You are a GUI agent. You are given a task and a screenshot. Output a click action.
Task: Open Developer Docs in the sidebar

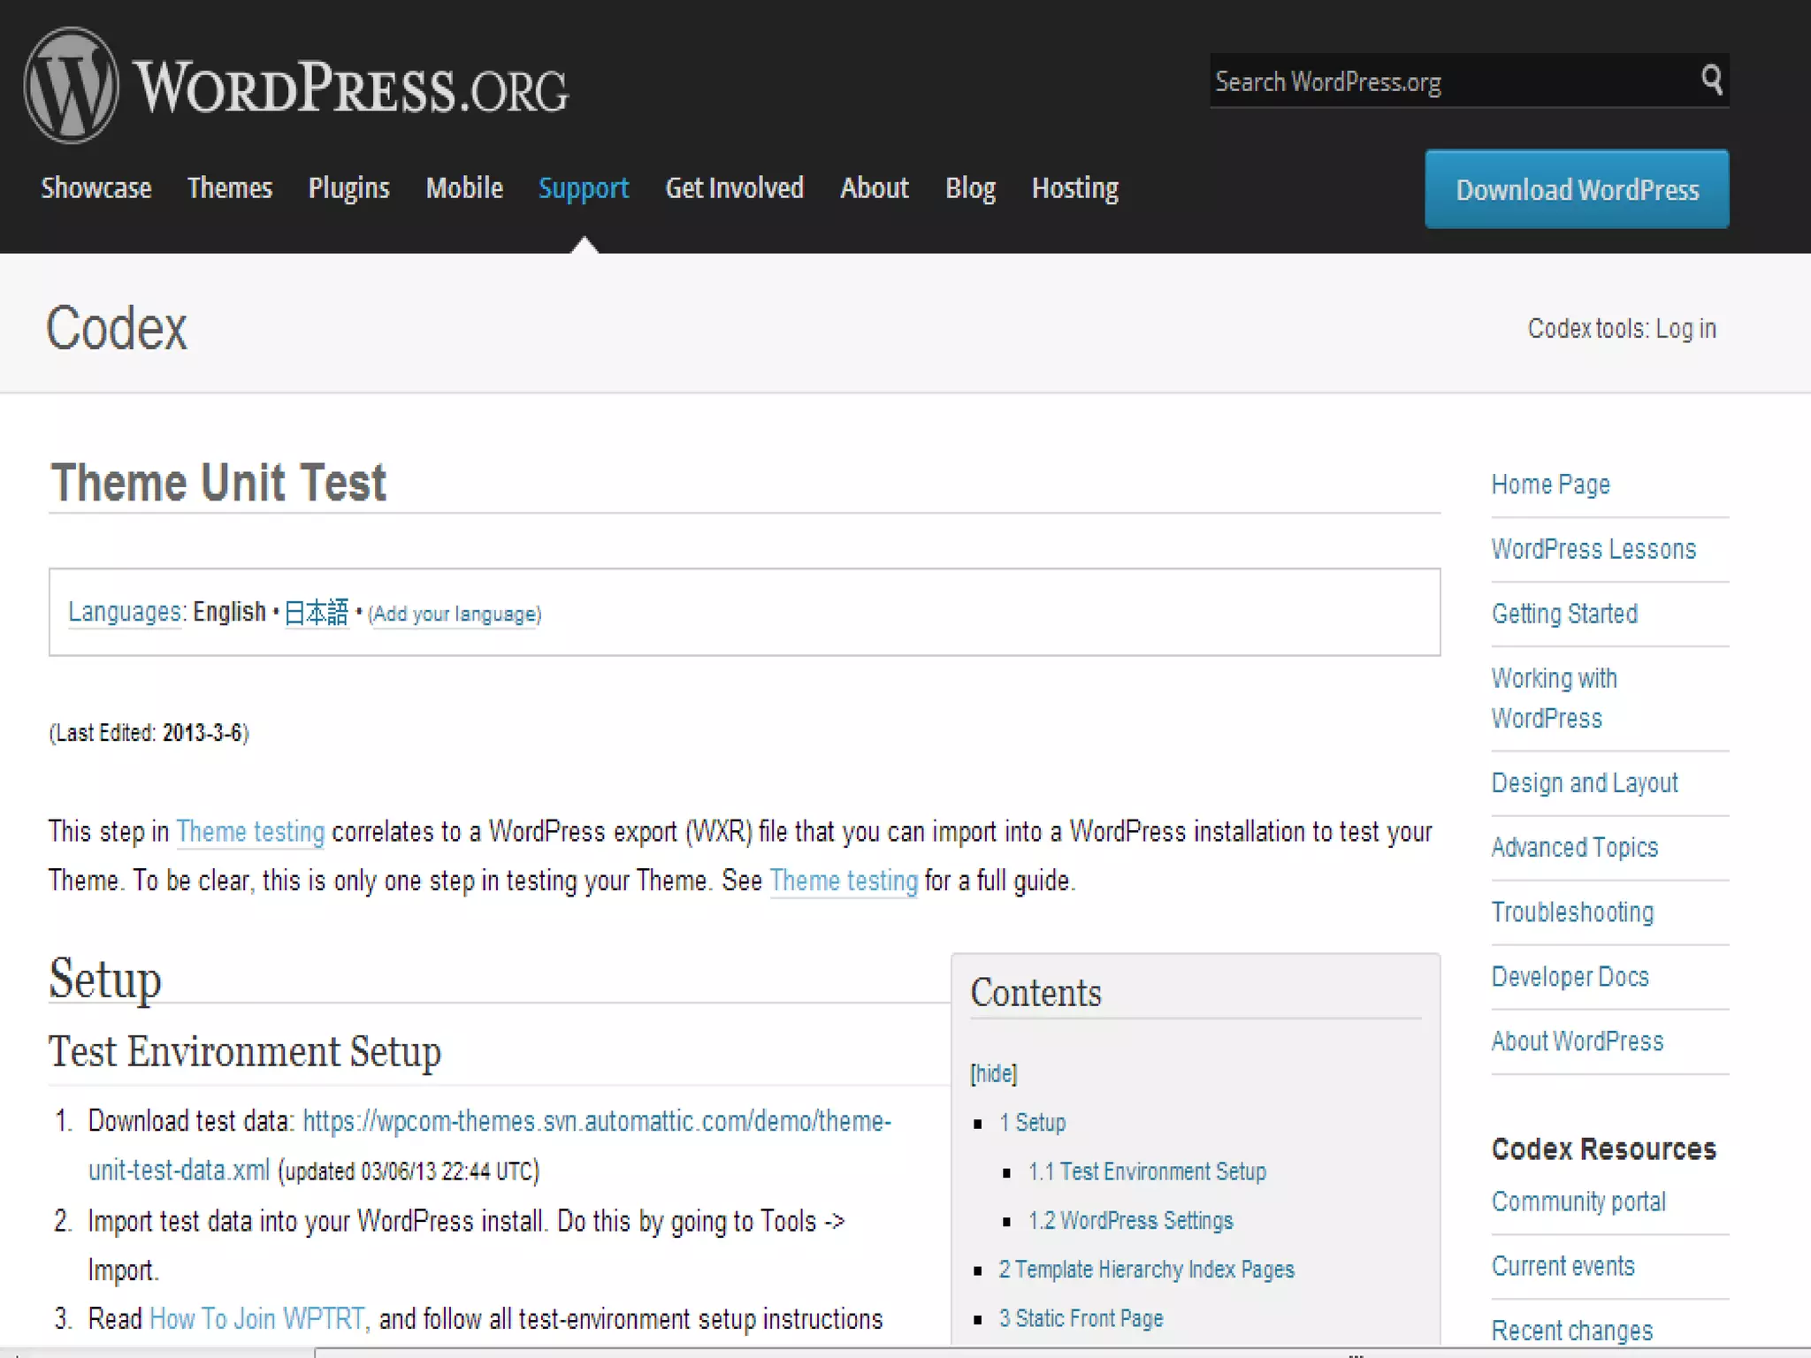[x=1570, y=977]
